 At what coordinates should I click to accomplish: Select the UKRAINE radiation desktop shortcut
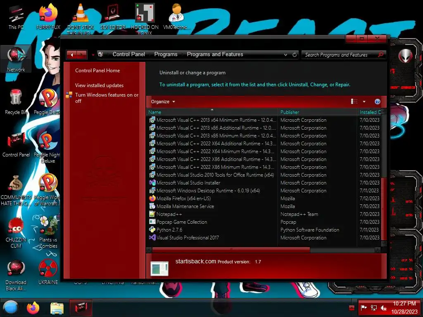click(x=48, y=272)
